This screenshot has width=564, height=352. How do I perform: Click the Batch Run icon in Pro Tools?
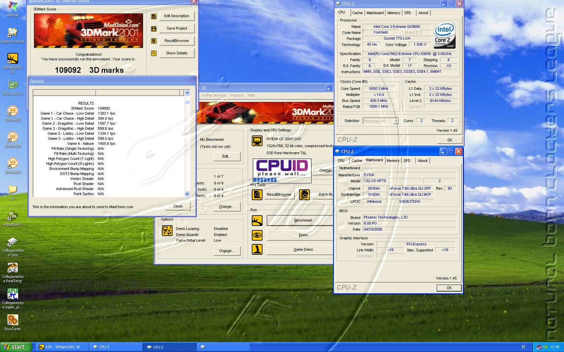(304, 194)
